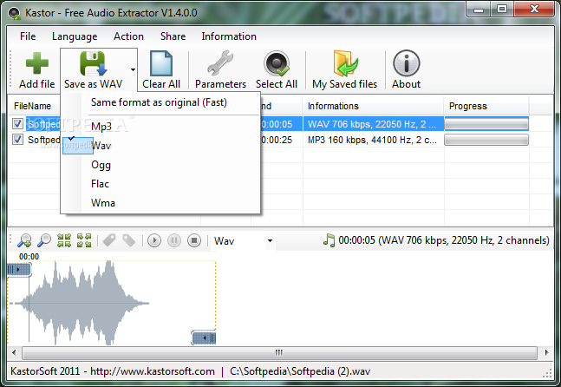Expand the Save as WAV dropdown arrow
Screen dimensions: 561x387
coord(133,69)
